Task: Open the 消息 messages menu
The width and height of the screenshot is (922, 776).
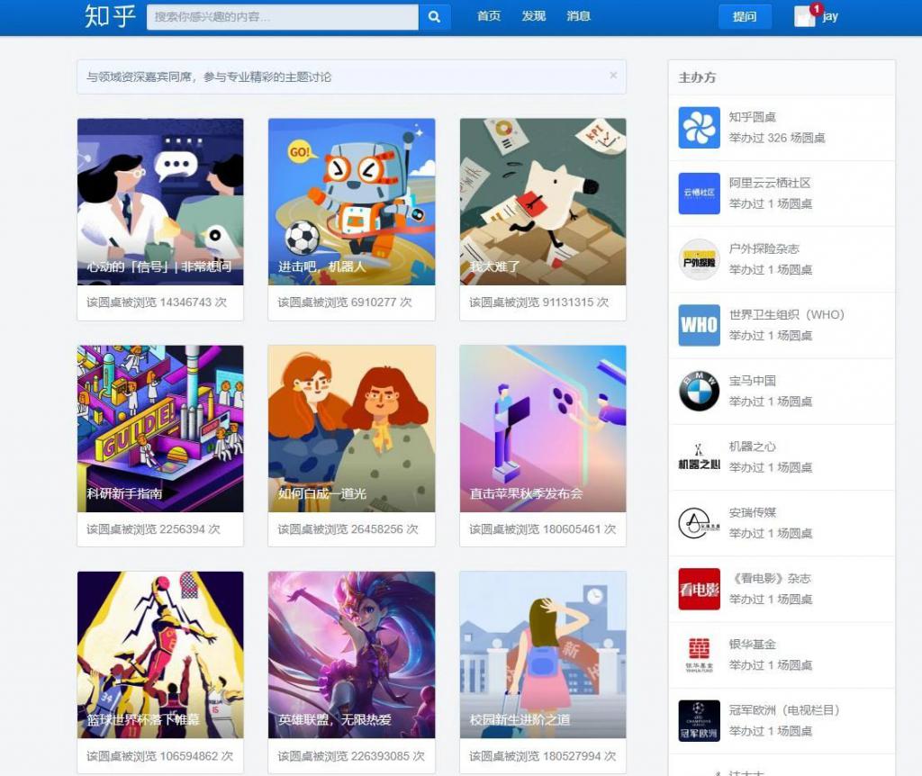Action: 579,16
